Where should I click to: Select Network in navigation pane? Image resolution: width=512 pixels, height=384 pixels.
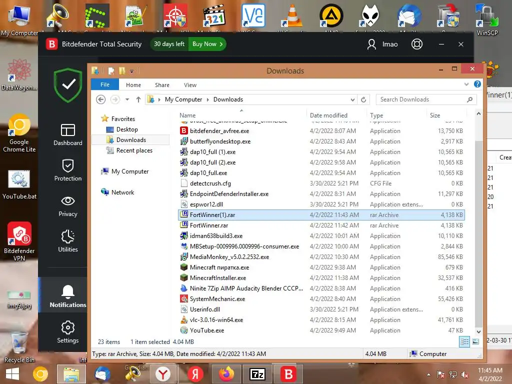pyautogui.click(x=122, y=192)
